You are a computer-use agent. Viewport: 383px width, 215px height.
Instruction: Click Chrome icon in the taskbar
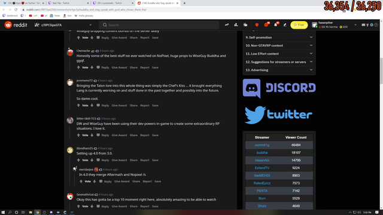click(37, 213)
